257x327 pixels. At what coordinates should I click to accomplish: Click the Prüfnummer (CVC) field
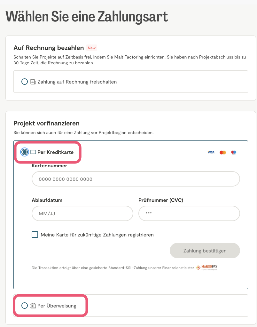[189, 213]
